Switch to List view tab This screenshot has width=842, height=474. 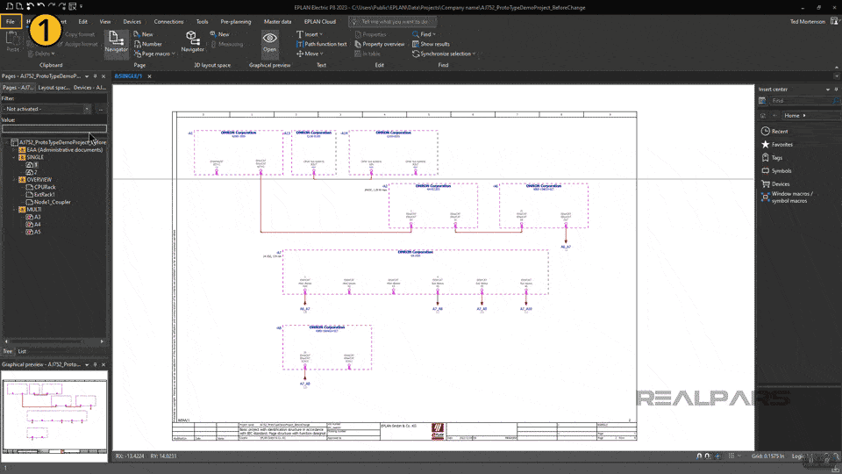click(22, 351)
